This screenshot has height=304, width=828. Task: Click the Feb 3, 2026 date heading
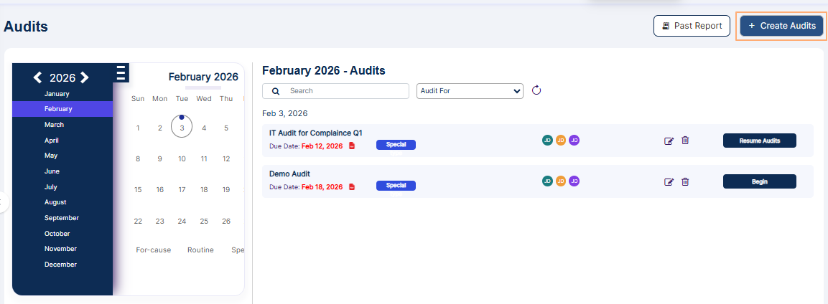tap(285, 113)
